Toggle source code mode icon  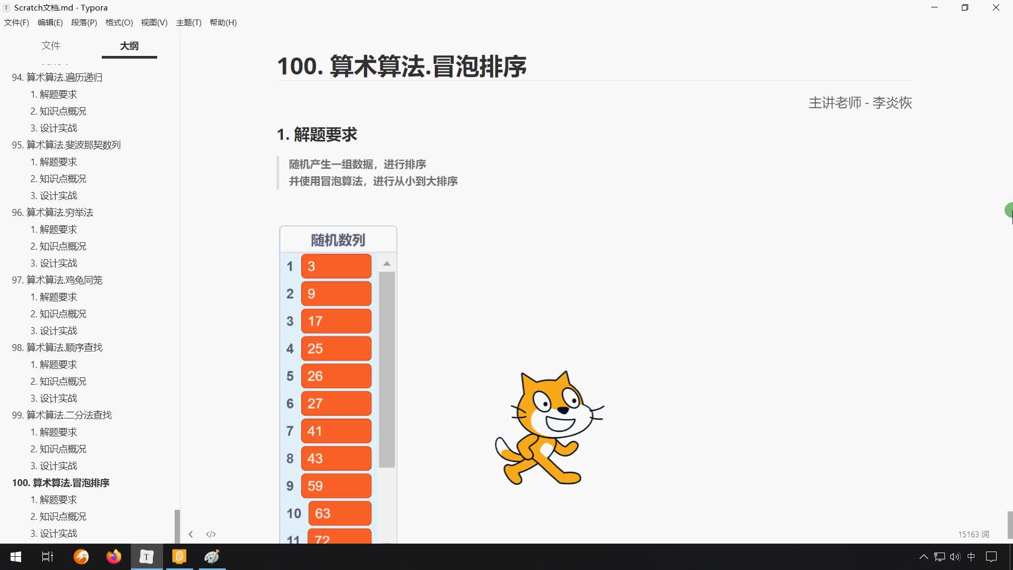click(211, 534)
